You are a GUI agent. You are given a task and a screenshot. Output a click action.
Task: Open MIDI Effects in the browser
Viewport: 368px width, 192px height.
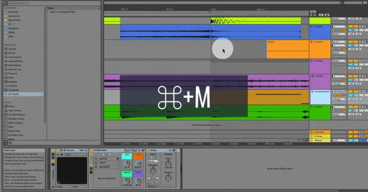[x=15, y=65]
